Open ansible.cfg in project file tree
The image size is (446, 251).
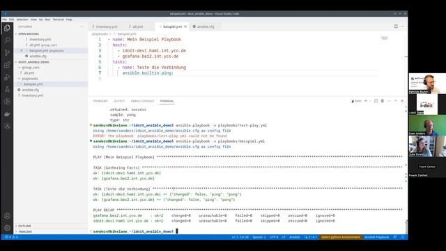(31, 90)
